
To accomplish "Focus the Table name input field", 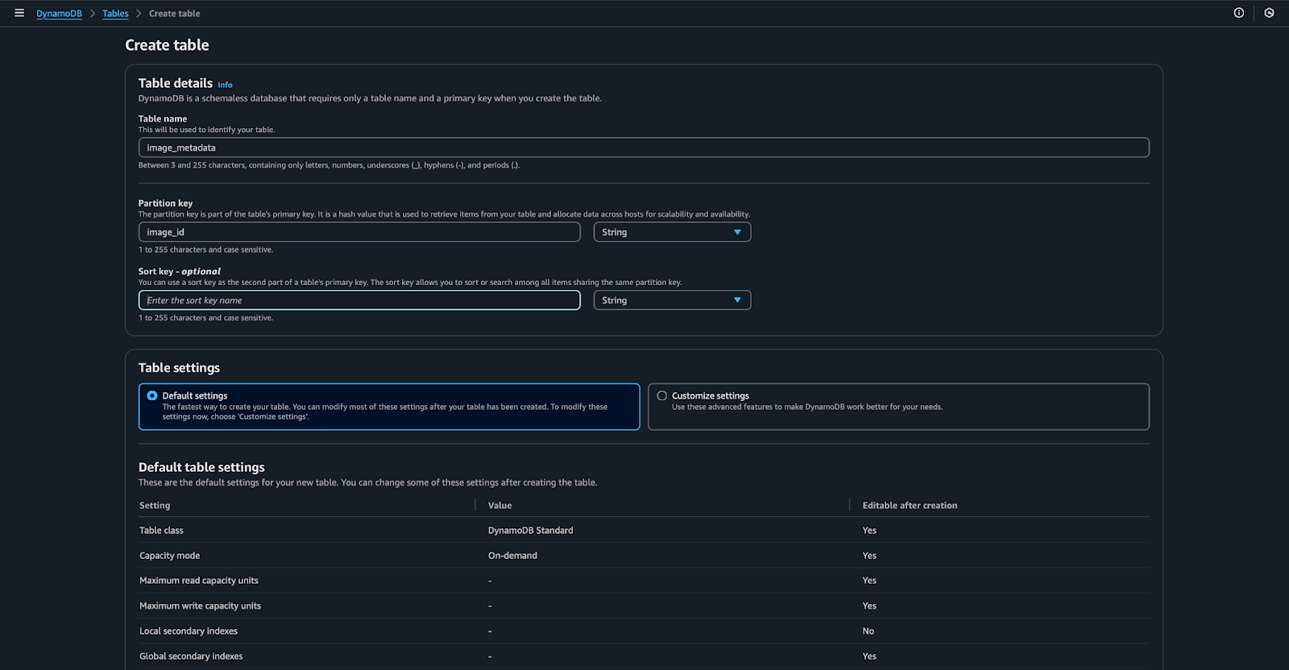I will (643, 147).
